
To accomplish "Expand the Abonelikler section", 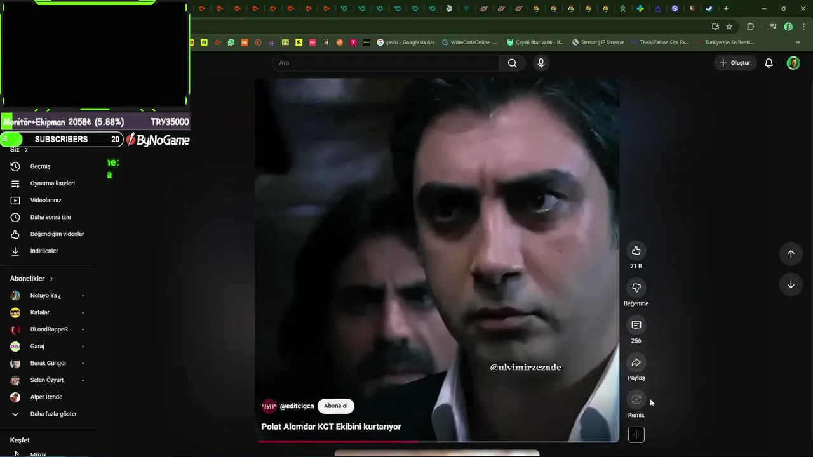I will pos(32,279).
